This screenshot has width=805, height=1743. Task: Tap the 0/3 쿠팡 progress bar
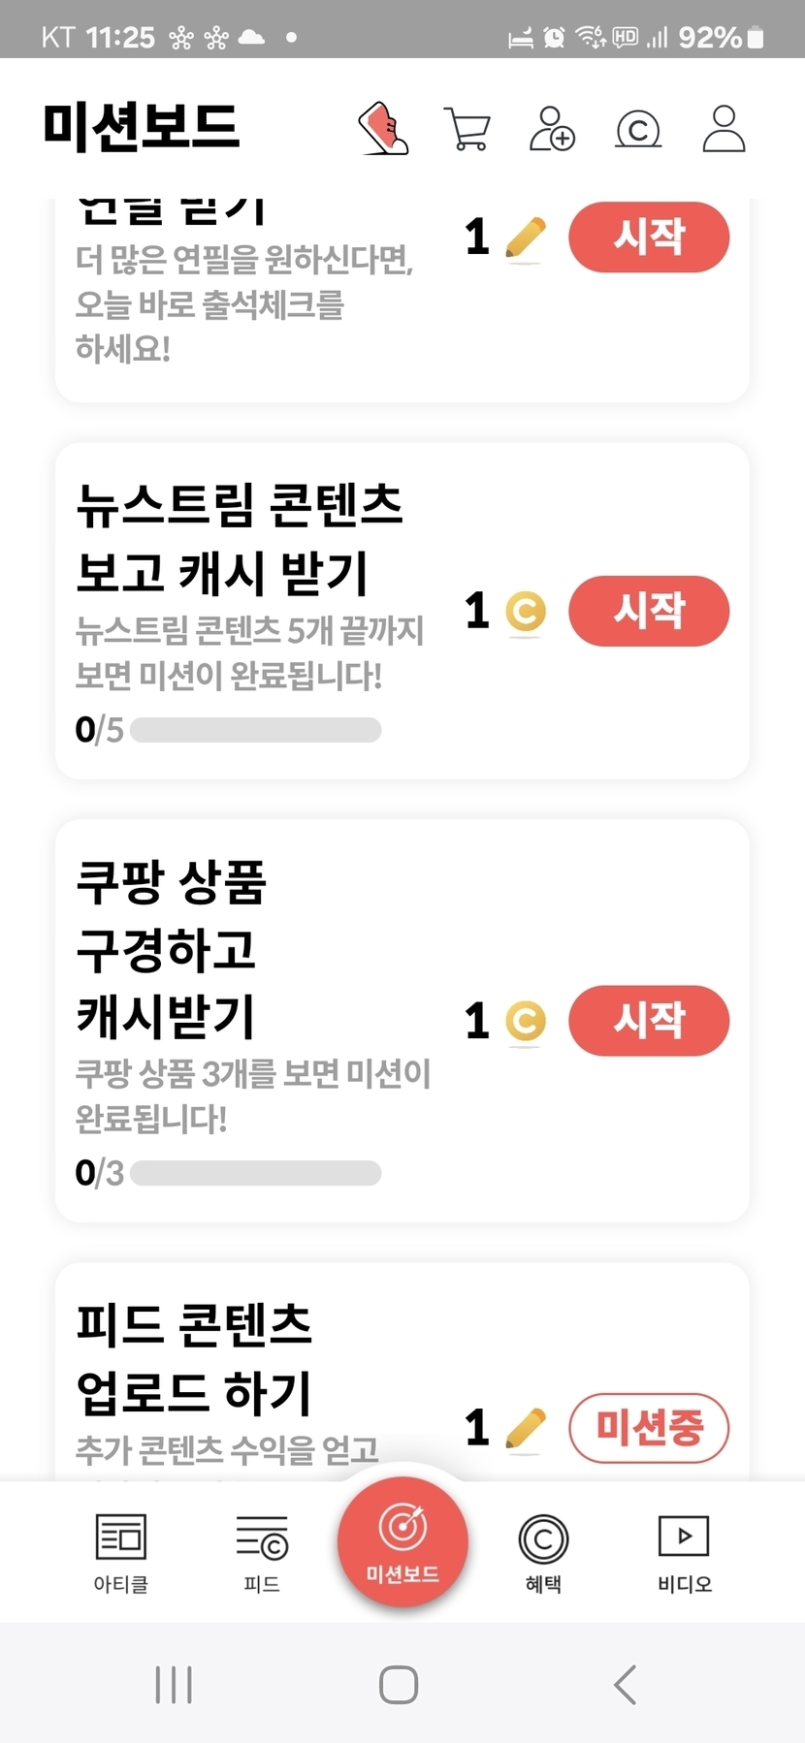point(255,1173)
